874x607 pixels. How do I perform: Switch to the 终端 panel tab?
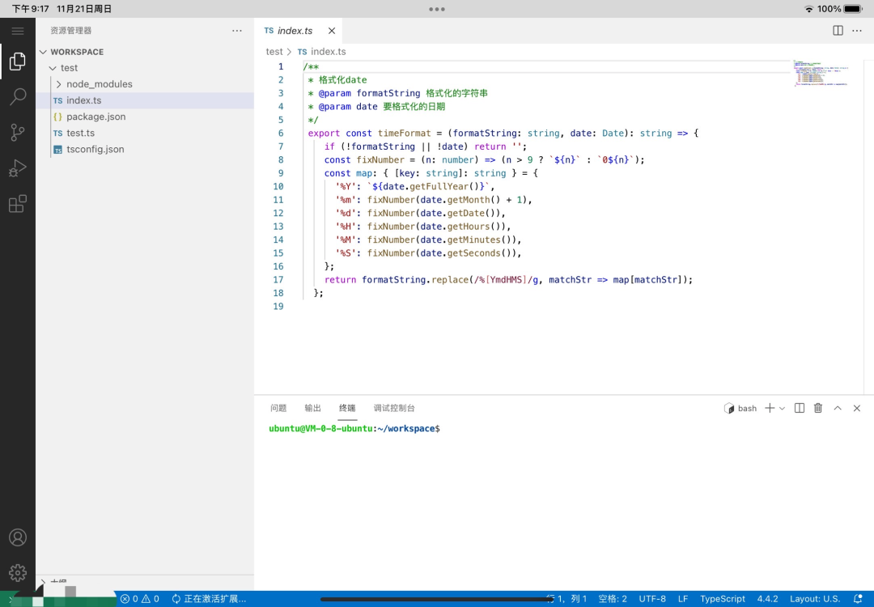[x=347, y=408]
